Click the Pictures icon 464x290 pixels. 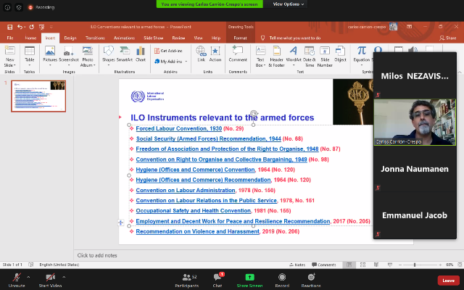pos(50,51)
